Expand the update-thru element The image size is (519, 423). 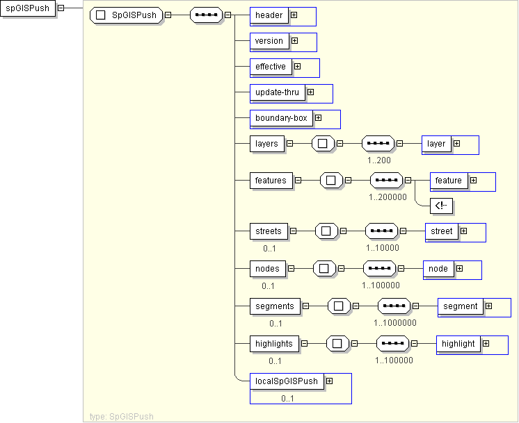310,92
